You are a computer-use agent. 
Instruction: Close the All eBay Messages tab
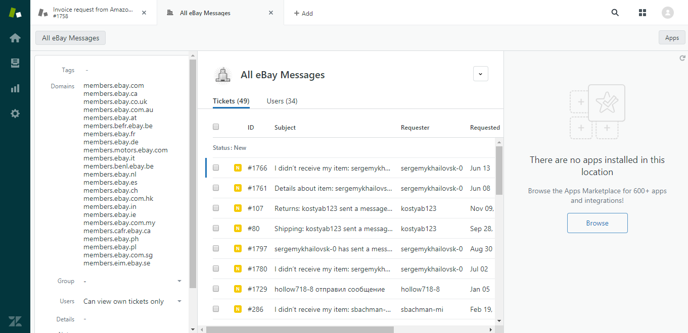point(271,13)
